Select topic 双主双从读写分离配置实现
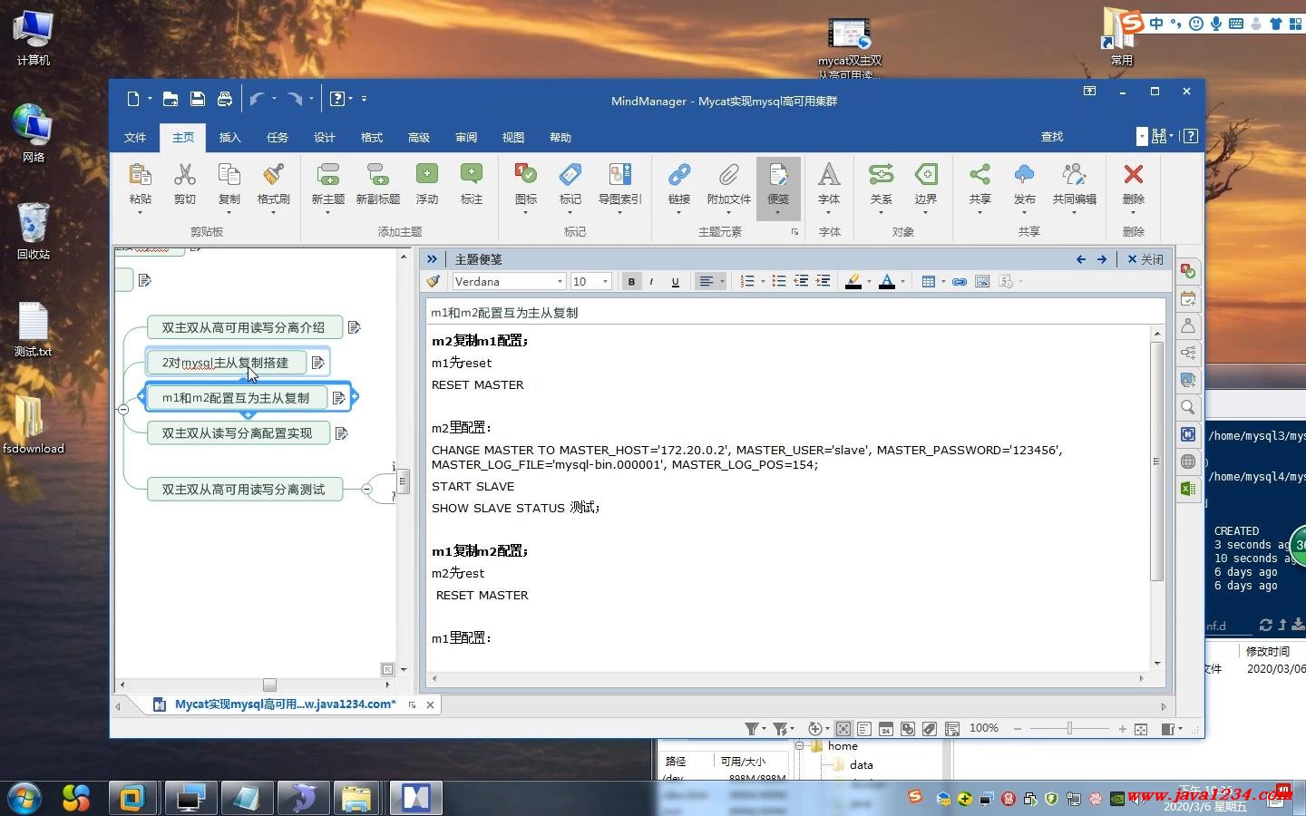The image size is (1306, 816). point(238,433)
